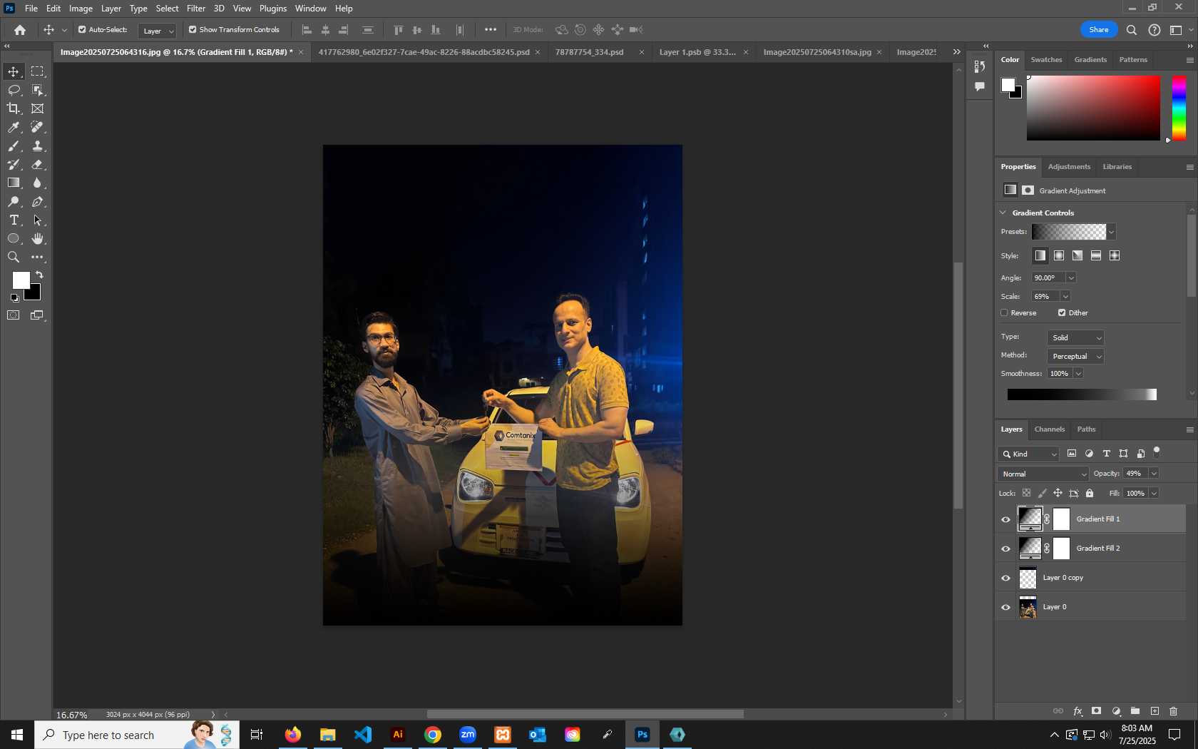Image resolution: width=1198 pixels, height=749 pixels.
Task: Open Chrome from the Windows taskbar
Action: click(x=433, y=735)
